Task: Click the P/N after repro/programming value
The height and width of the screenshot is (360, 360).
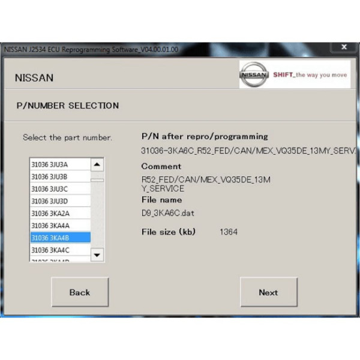Action: 246,150
